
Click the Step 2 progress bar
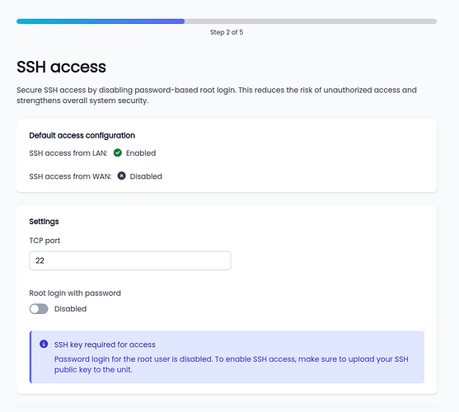227,21
